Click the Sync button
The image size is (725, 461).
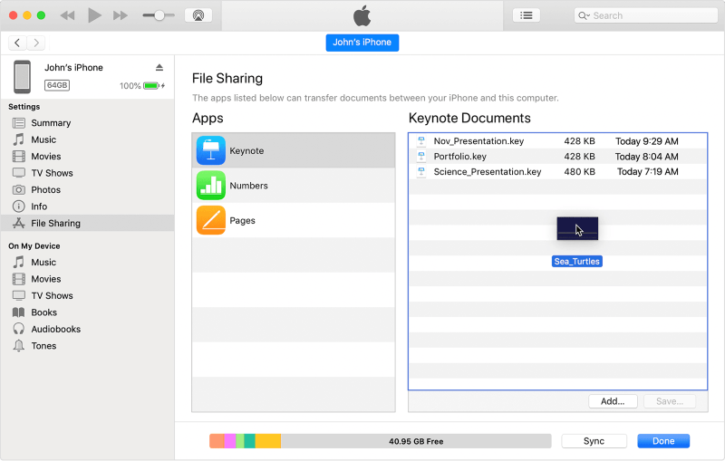click(x=594, y=441)
